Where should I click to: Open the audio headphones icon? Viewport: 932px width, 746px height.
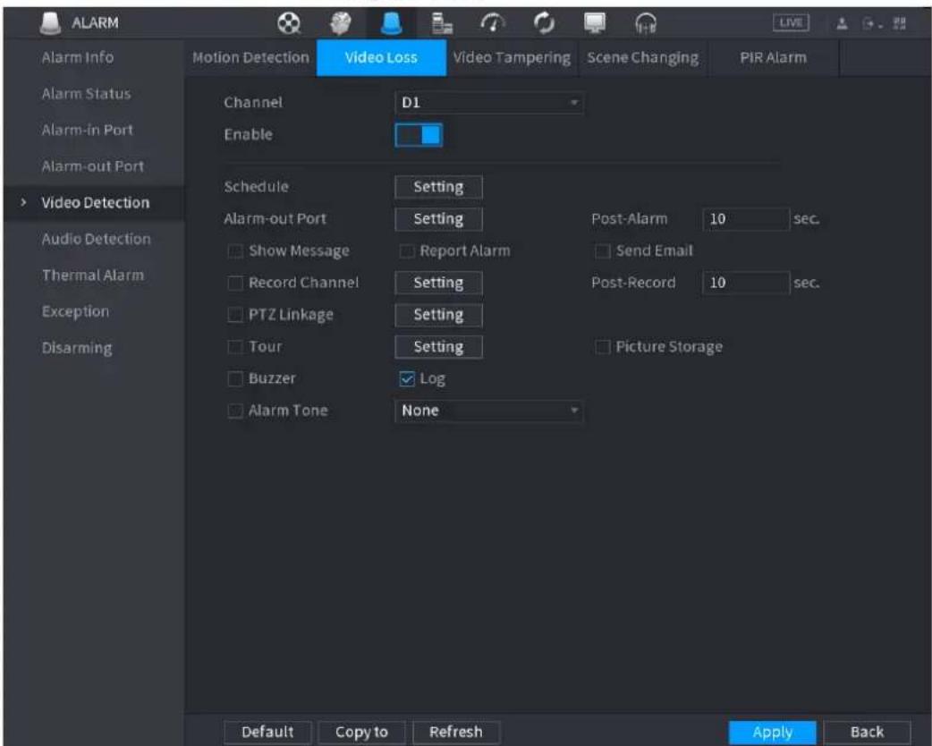click(646, 23)
